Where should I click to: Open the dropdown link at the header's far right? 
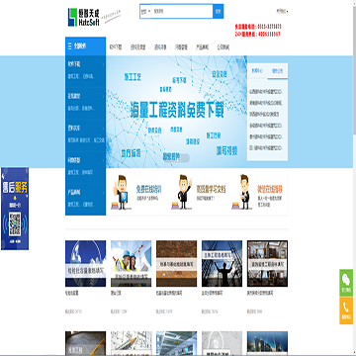coord(282,11)
